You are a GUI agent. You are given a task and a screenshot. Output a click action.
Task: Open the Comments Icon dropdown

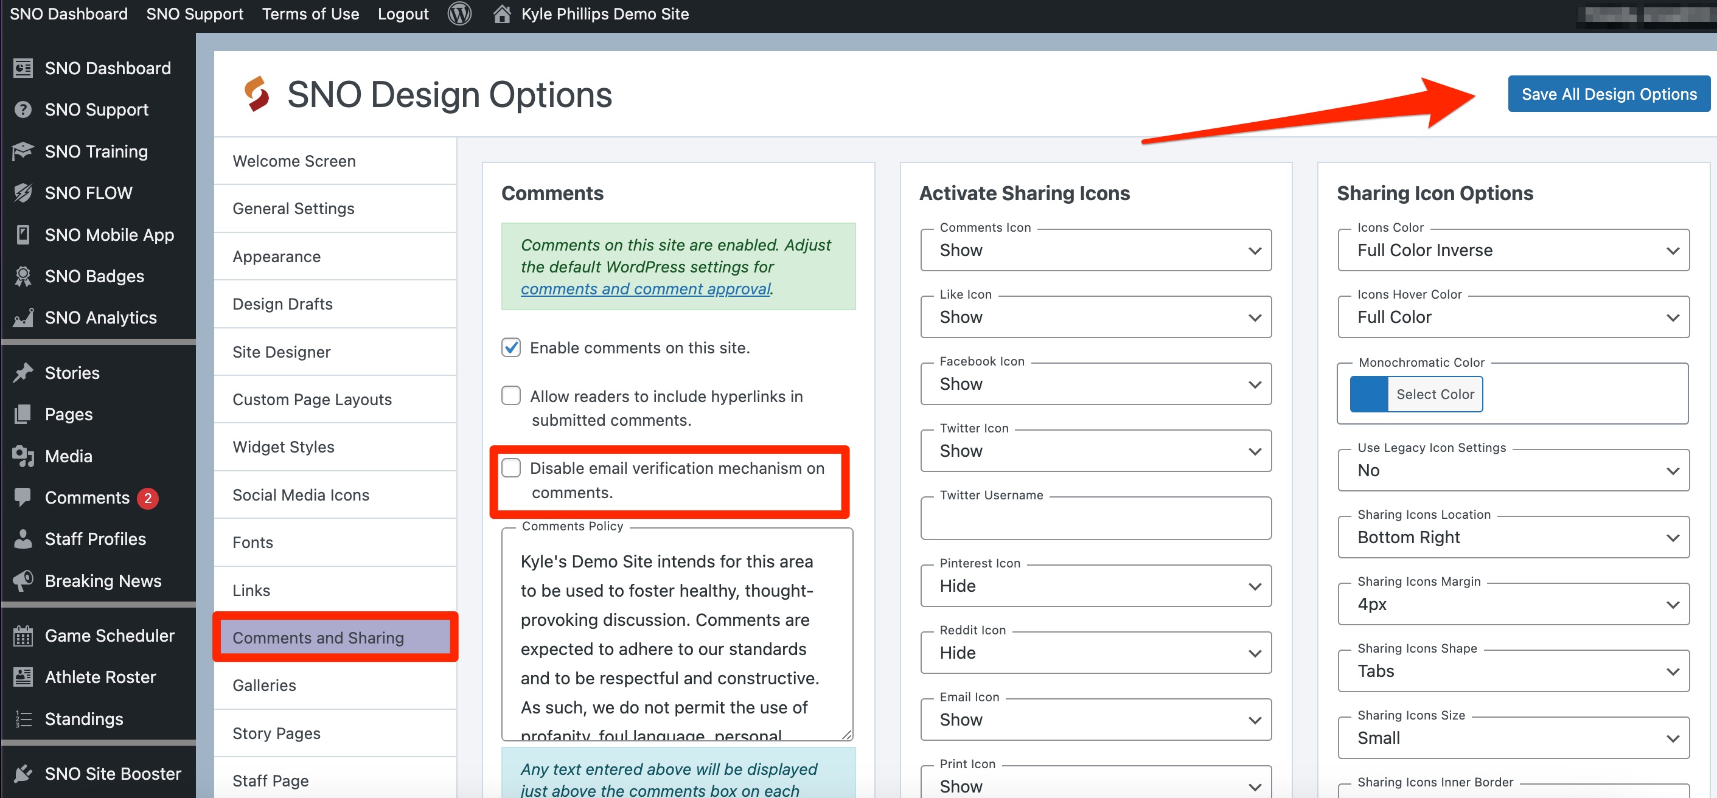(1095, 251)
